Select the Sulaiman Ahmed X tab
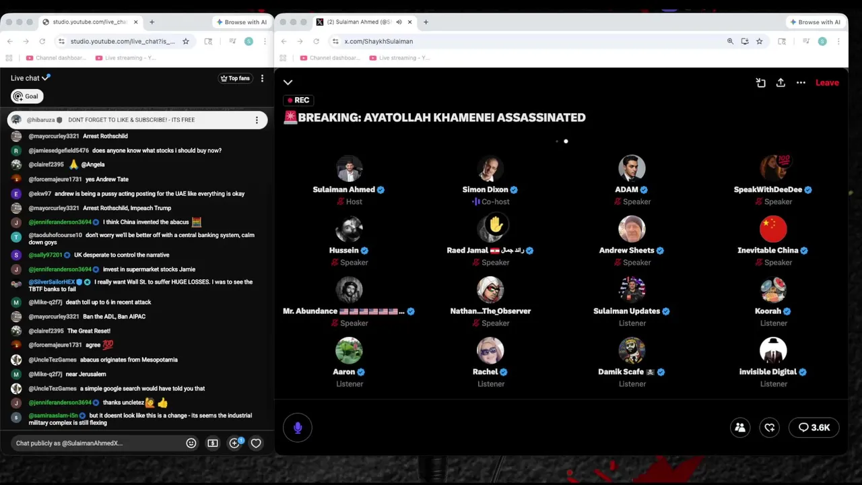The width and height of the screenshot is (862, 485). point(364,22)
